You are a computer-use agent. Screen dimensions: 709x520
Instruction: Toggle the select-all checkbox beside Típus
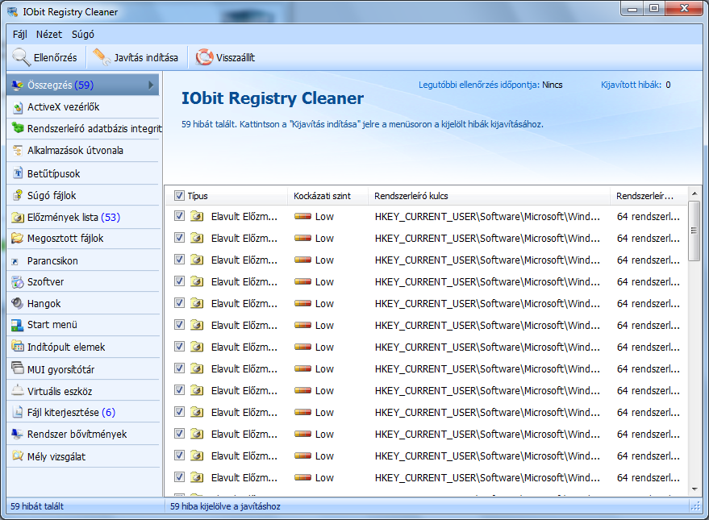179,196
